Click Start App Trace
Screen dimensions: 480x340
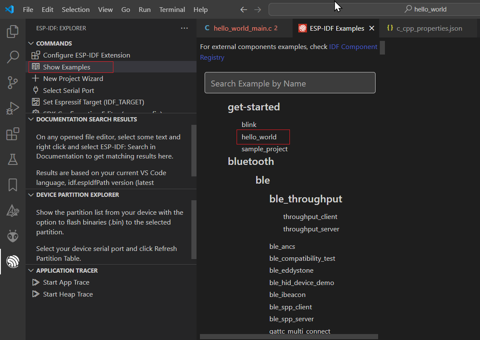coord(66,282)
